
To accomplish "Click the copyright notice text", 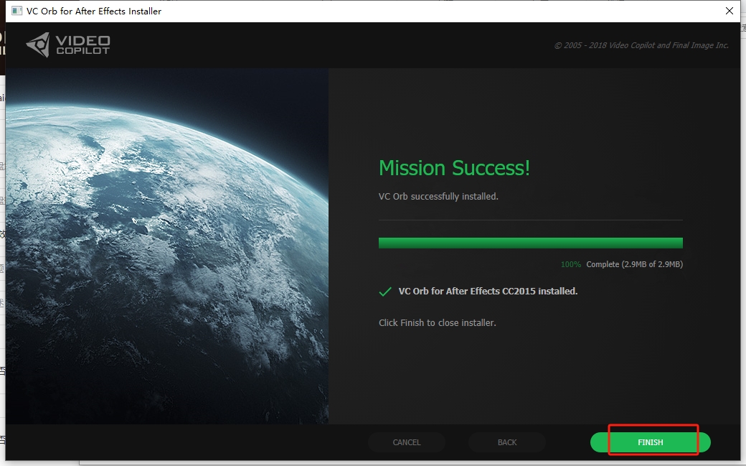I will tap(641, 45).
